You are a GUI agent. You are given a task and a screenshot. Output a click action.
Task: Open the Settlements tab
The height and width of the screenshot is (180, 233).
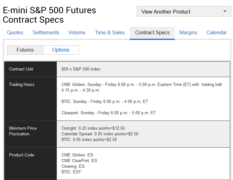coord(46,33)
